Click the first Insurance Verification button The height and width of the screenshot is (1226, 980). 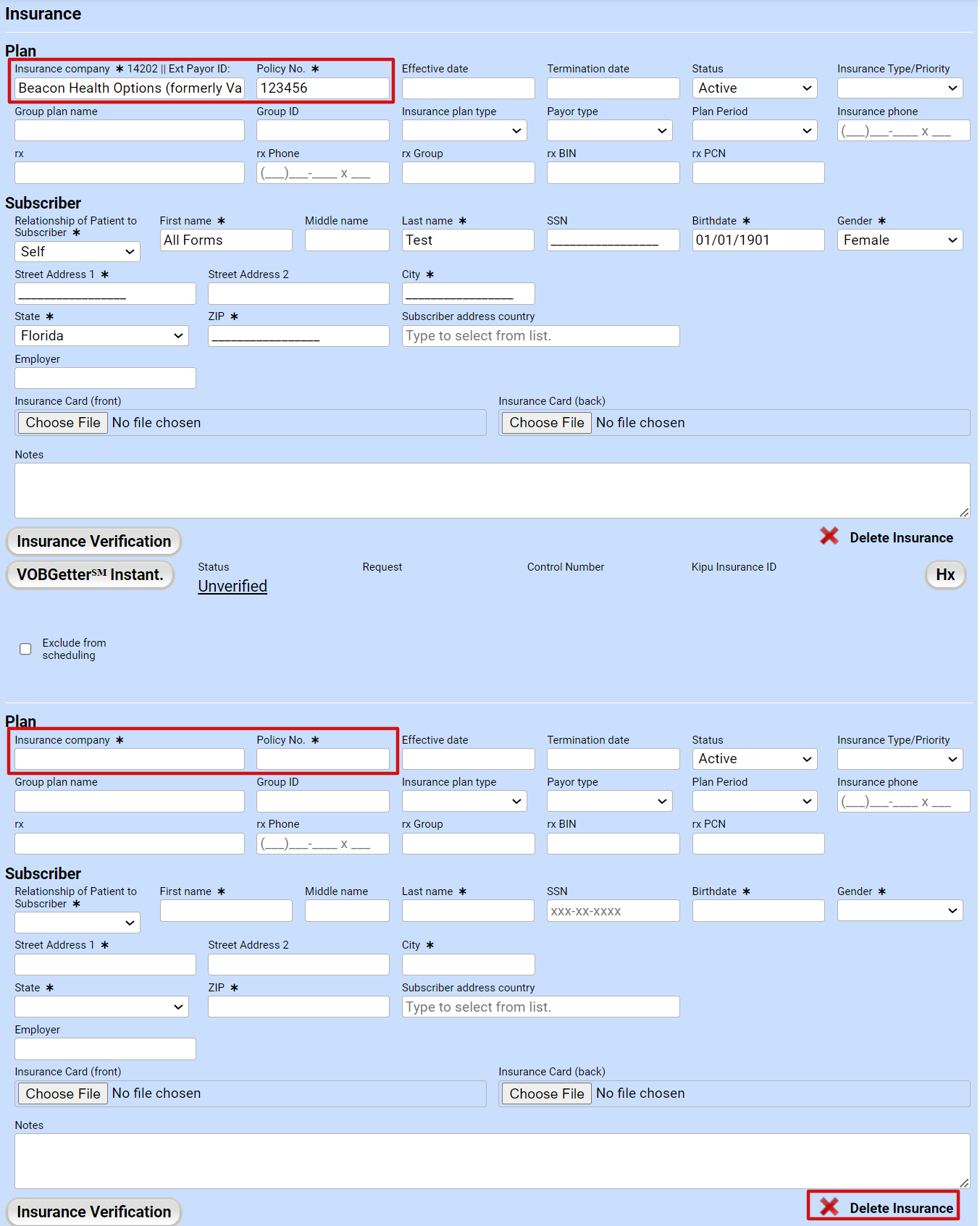[x=94, y=542]
